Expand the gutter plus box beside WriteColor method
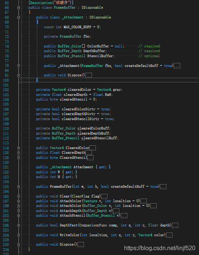This screenshot has height=255, width=199. point(18,235)
